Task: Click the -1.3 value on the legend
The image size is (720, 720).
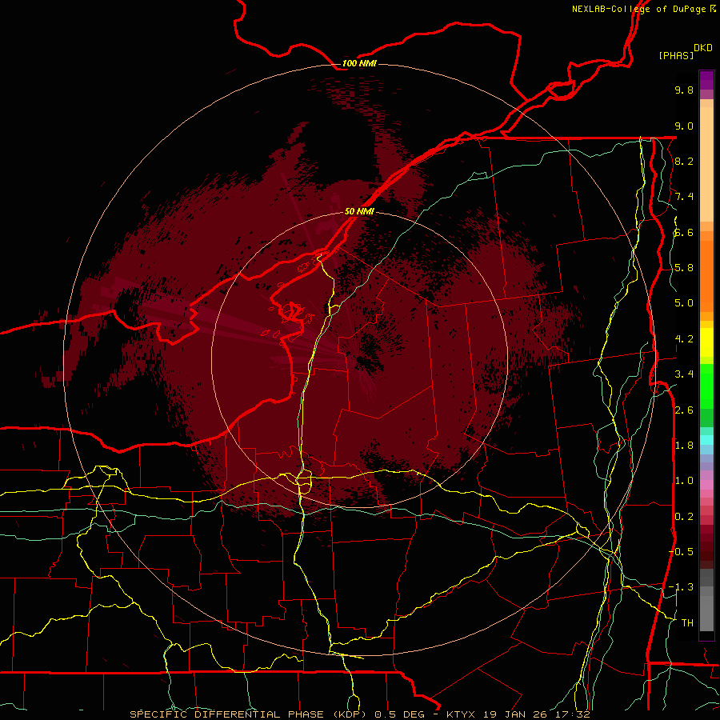Action: pyautogui.click(x=681, y=587)
